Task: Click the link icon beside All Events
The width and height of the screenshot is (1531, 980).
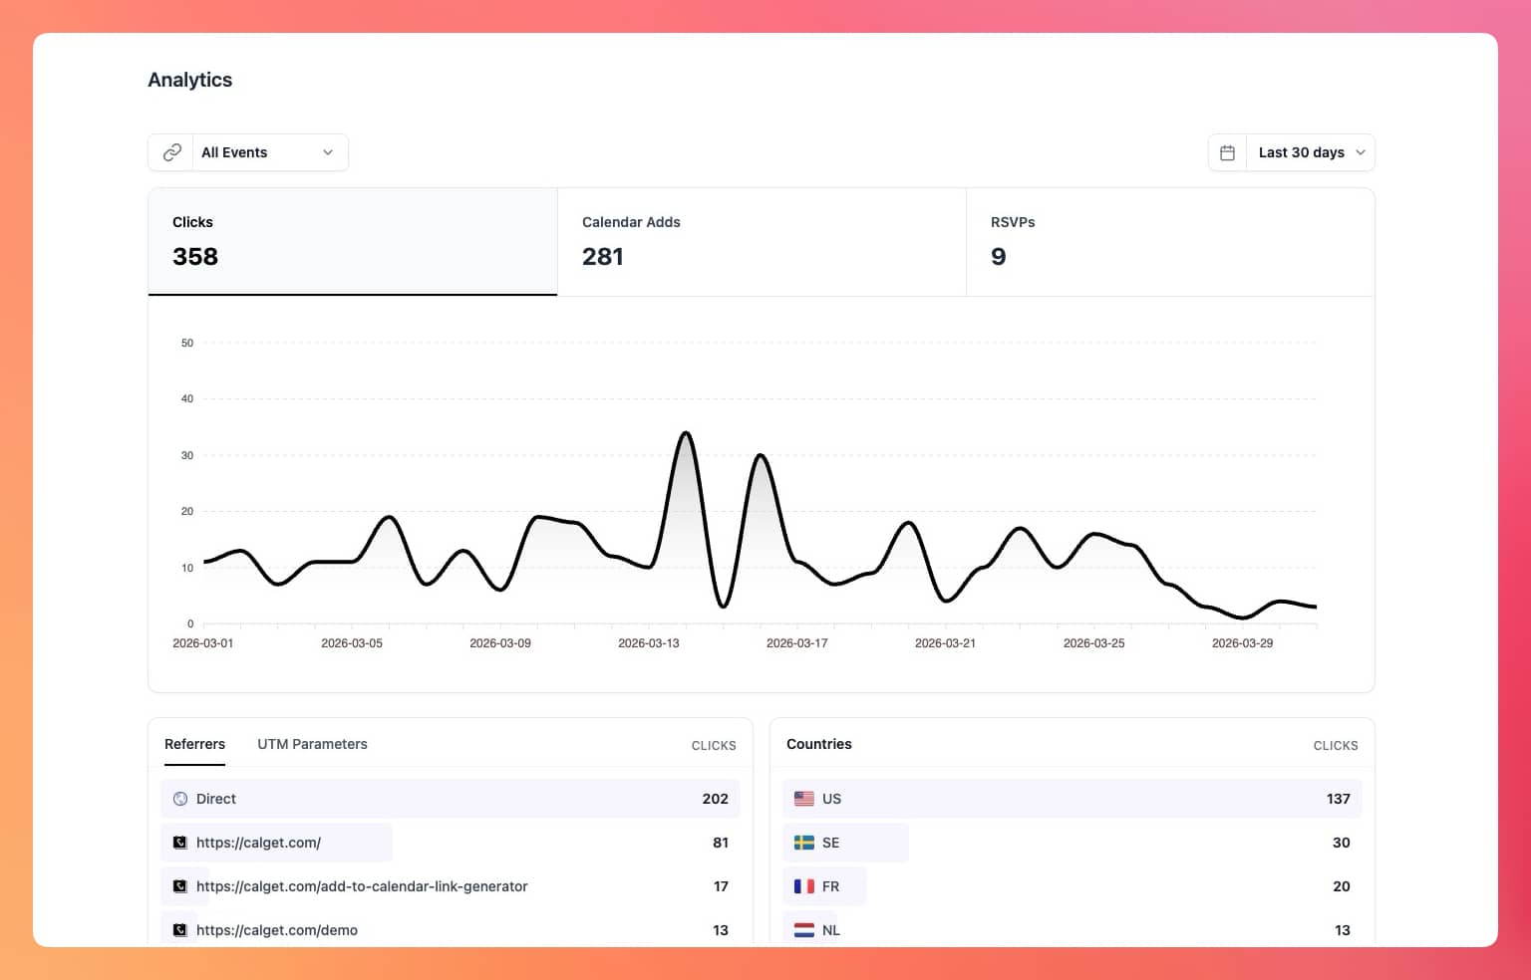Action: pyautogui.click(x=172, y=152)
